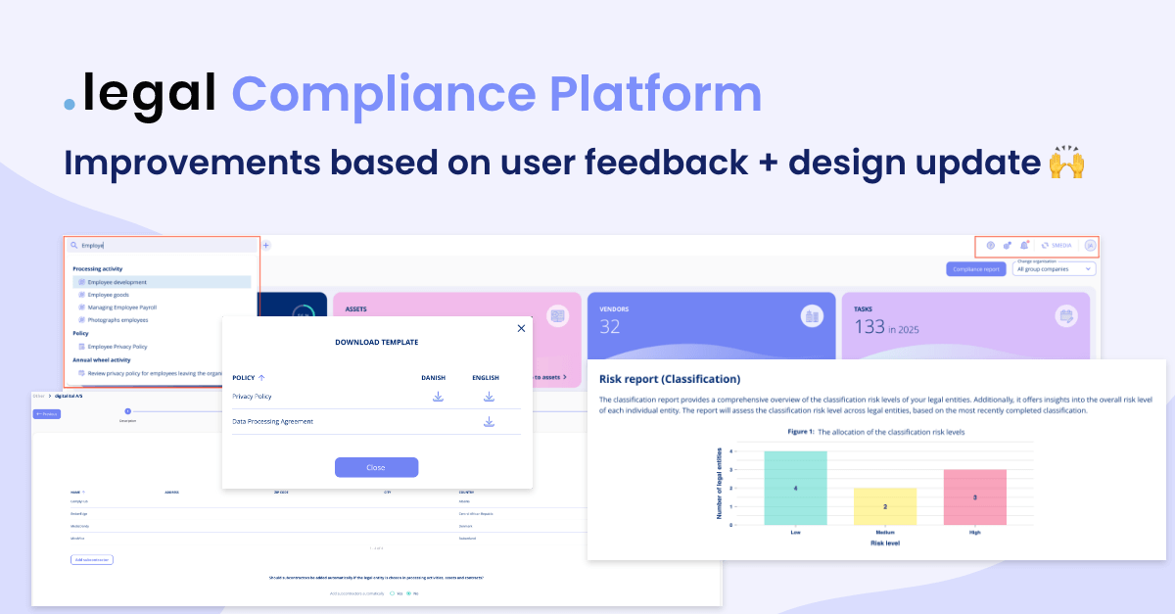Click the DANISH column header
This screenshot has height=614, width=1175.
(x=433, y=377)
